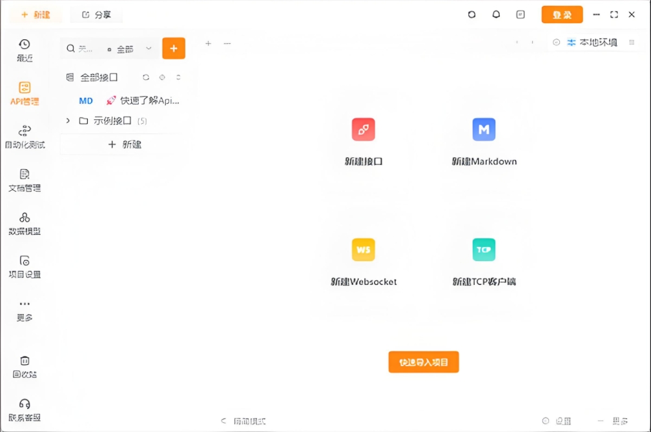Open the 更多 three-dots sidebar item

point(25,311)
